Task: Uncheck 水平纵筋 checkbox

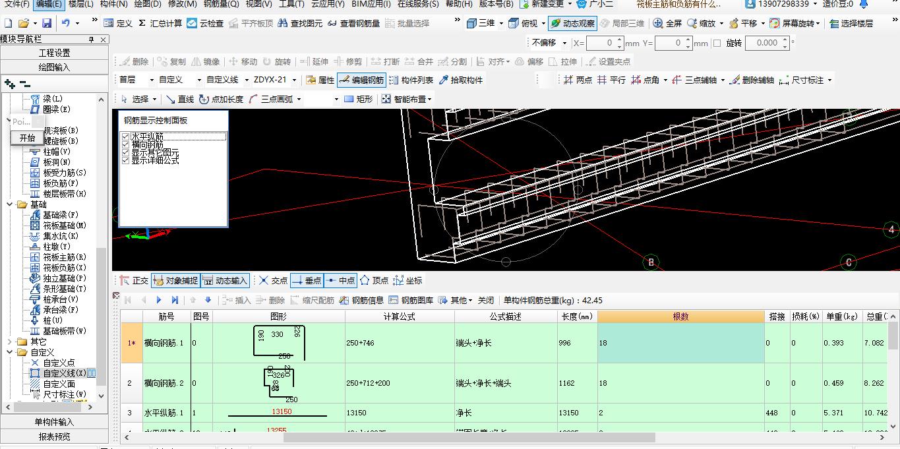Action: (x=125, y=136)
